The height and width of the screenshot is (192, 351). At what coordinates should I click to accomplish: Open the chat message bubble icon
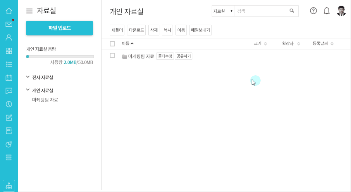pyautogui.click(x=9, y=91)
